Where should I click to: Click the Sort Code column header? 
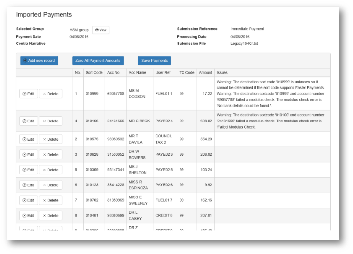click(94, 73)
